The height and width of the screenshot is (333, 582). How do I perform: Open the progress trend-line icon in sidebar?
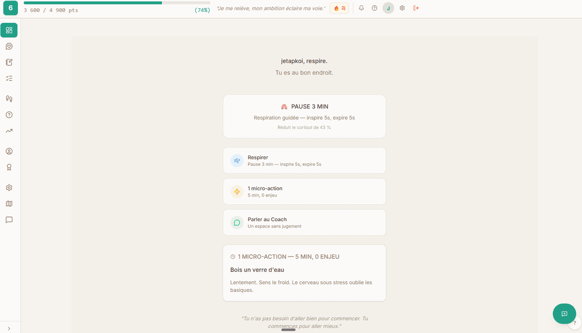(9, 131)
